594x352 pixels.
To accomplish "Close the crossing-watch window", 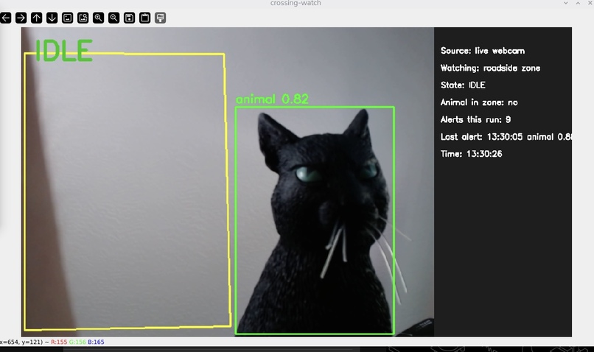I will pos(590,3).
